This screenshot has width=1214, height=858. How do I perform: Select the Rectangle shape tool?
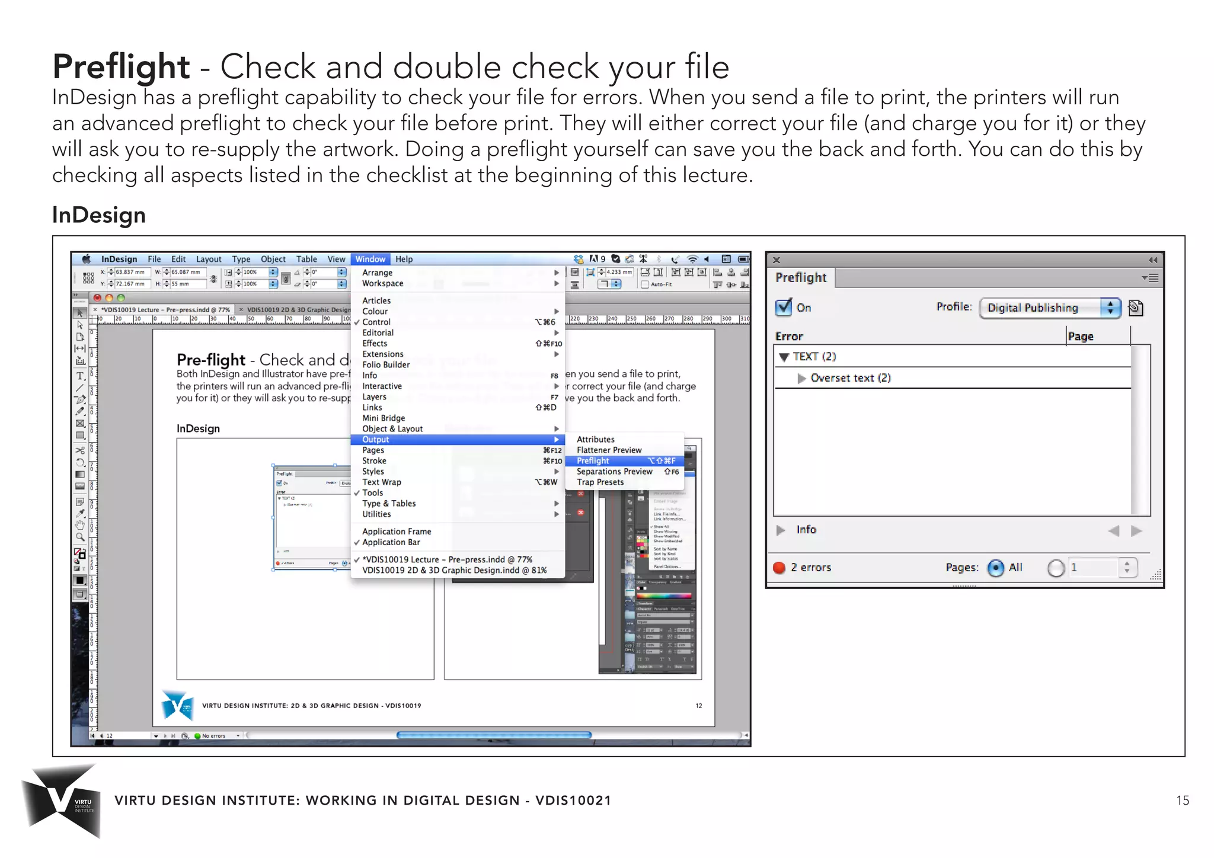(79, 435)
